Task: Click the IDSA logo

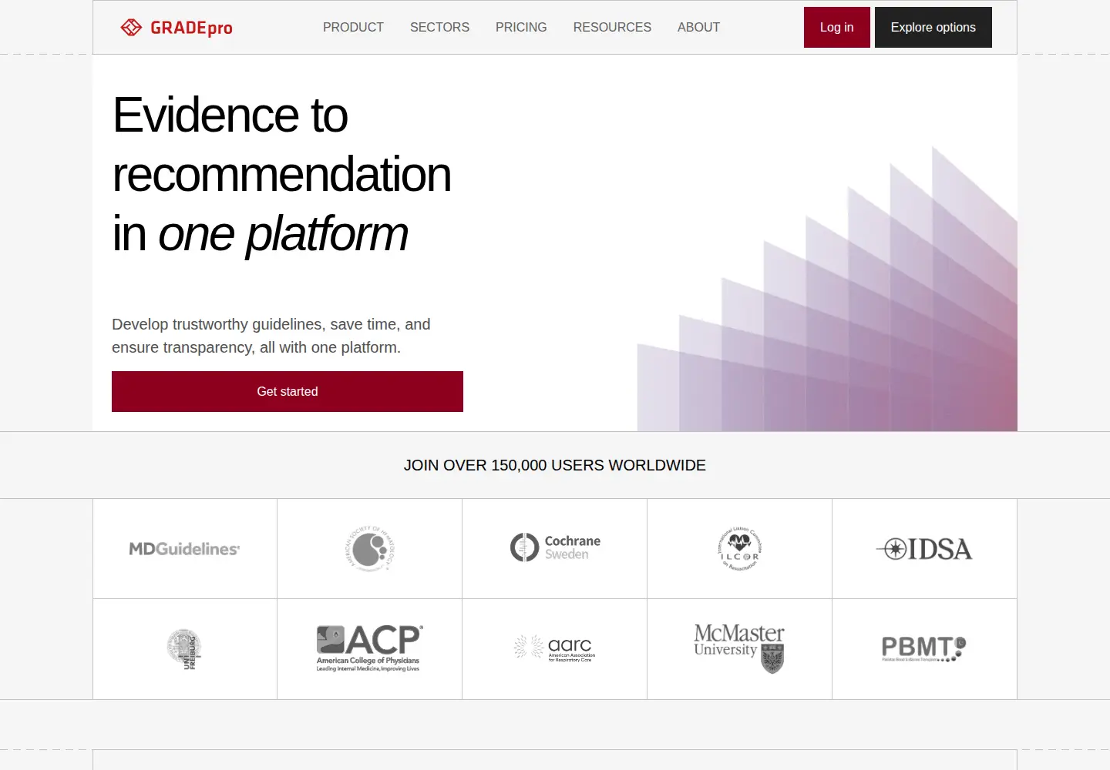Action: 924,549
